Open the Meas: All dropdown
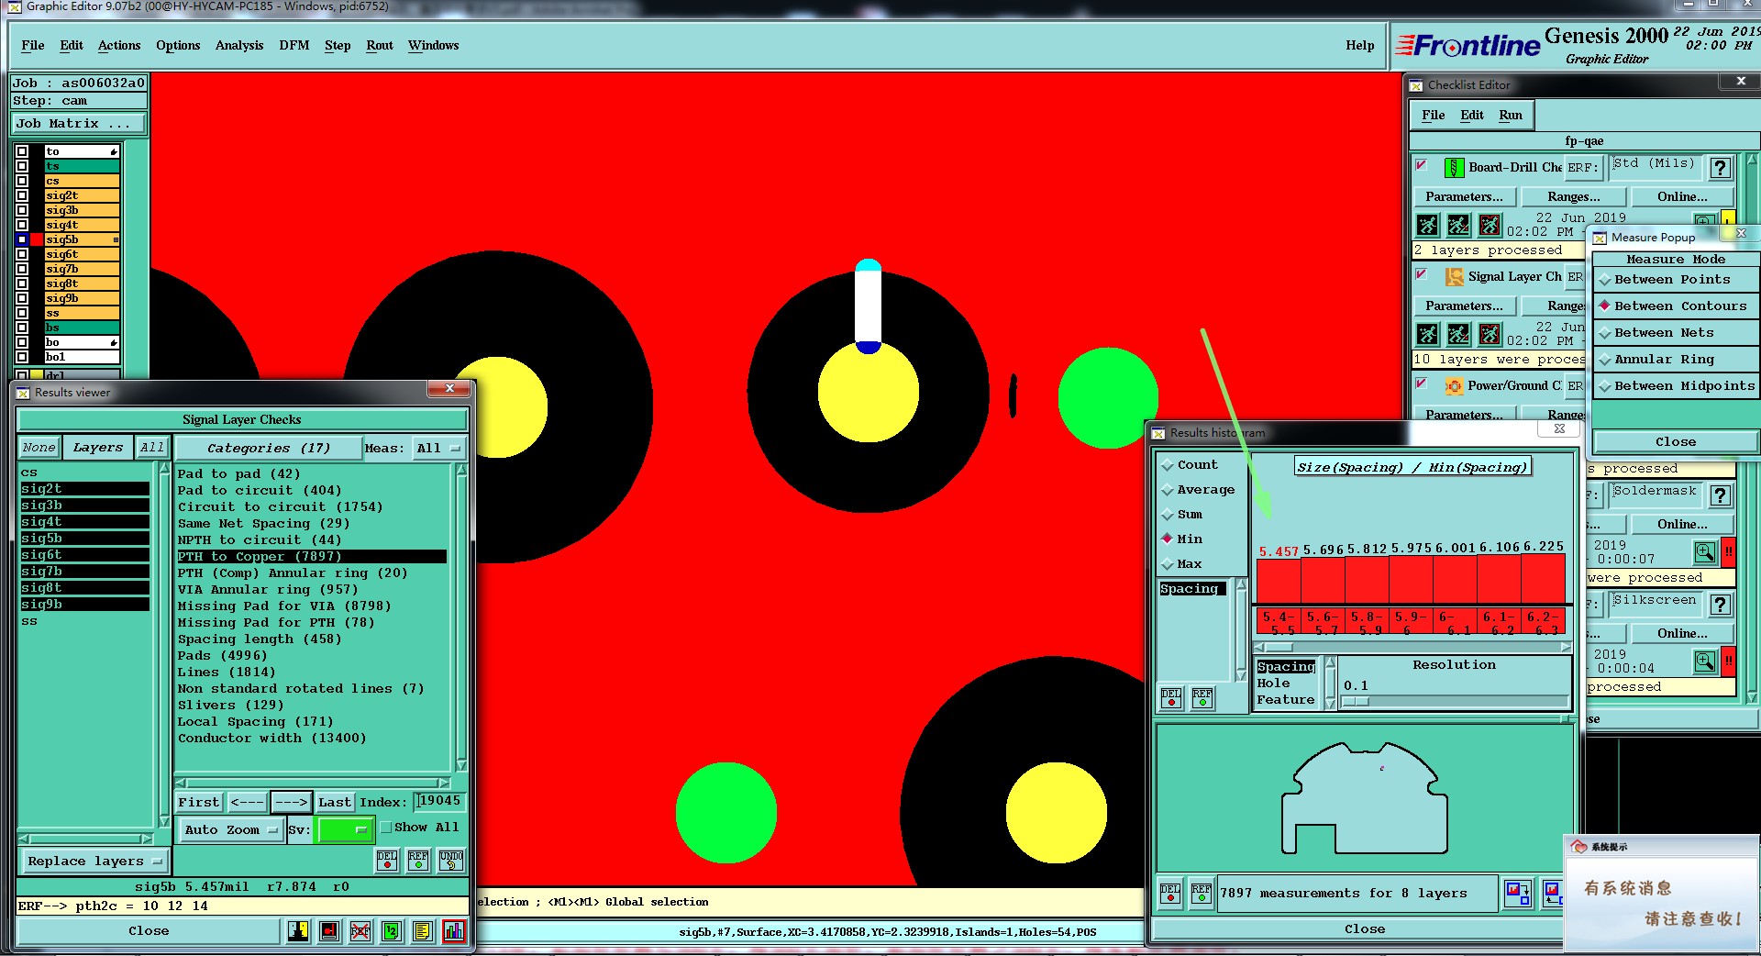Viewport: 1761px width, 956px height. coord(439,449)
